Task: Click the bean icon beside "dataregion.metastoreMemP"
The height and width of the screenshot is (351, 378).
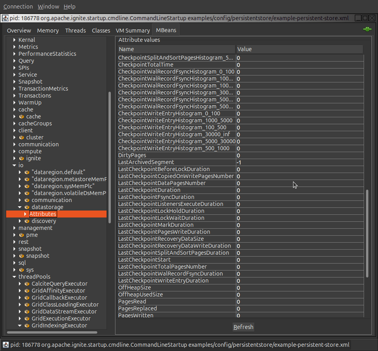Action: (x=27, y=179)
